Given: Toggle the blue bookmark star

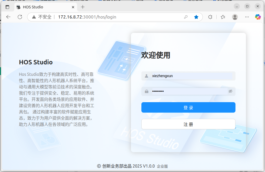Looking at the screenshot, I should point(196,17).
